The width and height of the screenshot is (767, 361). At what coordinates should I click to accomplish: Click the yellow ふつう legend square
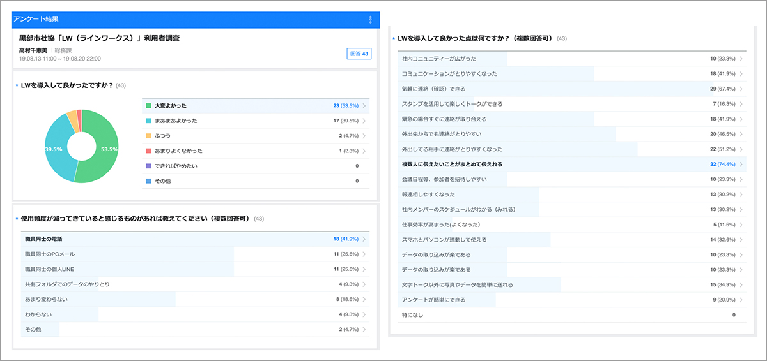tap(148, 136)
